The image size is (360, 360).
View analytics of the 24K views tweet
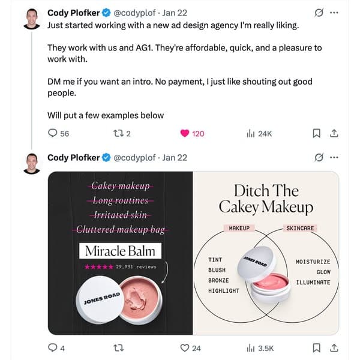[x=251, y=133]
